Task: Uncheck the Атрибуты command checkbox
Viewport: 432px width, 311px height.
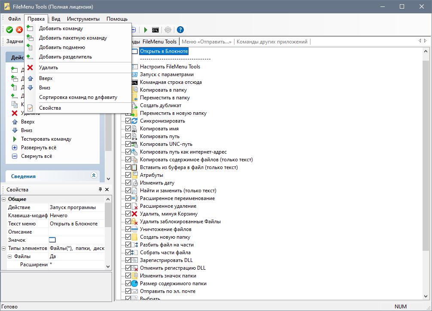Action: (128, 175)
